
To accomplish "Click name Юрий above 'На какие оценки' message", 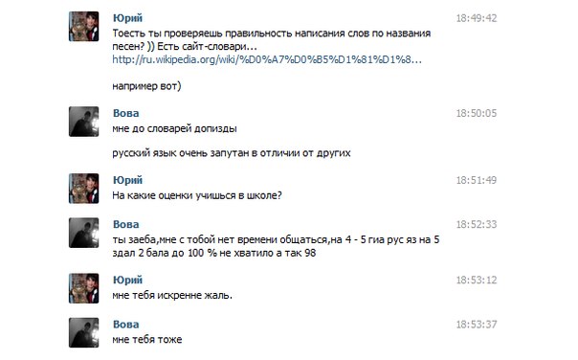I will [x=127, y=180].
